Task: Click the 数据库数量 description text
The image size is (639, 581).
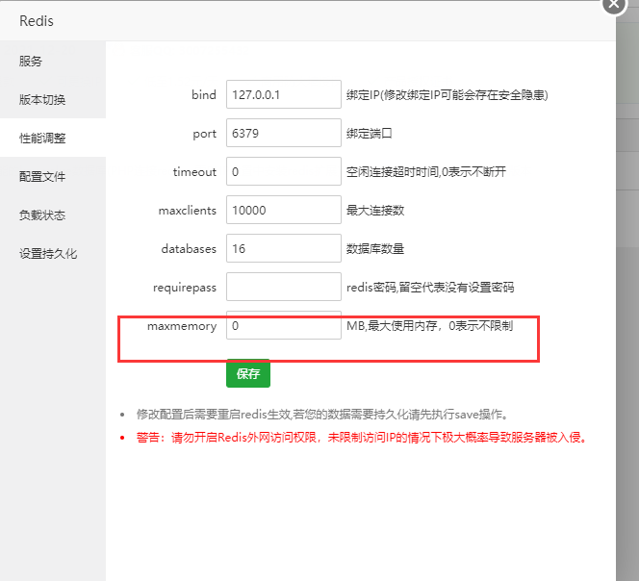Action: (375, 248)
